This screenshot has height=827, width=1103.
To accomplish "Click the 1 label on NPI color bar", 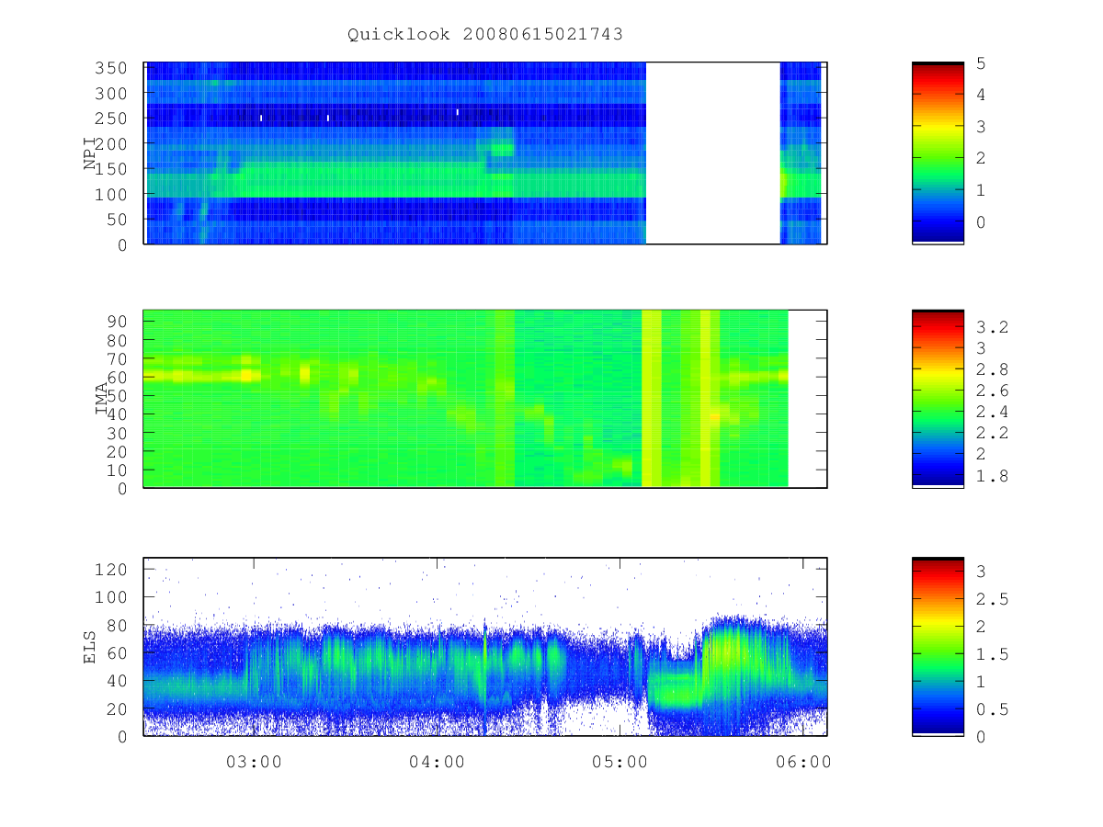I will (x=982, y=190).
